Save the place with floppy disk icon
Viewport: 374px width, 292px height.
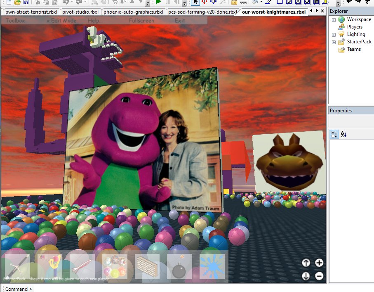(26, 2)
